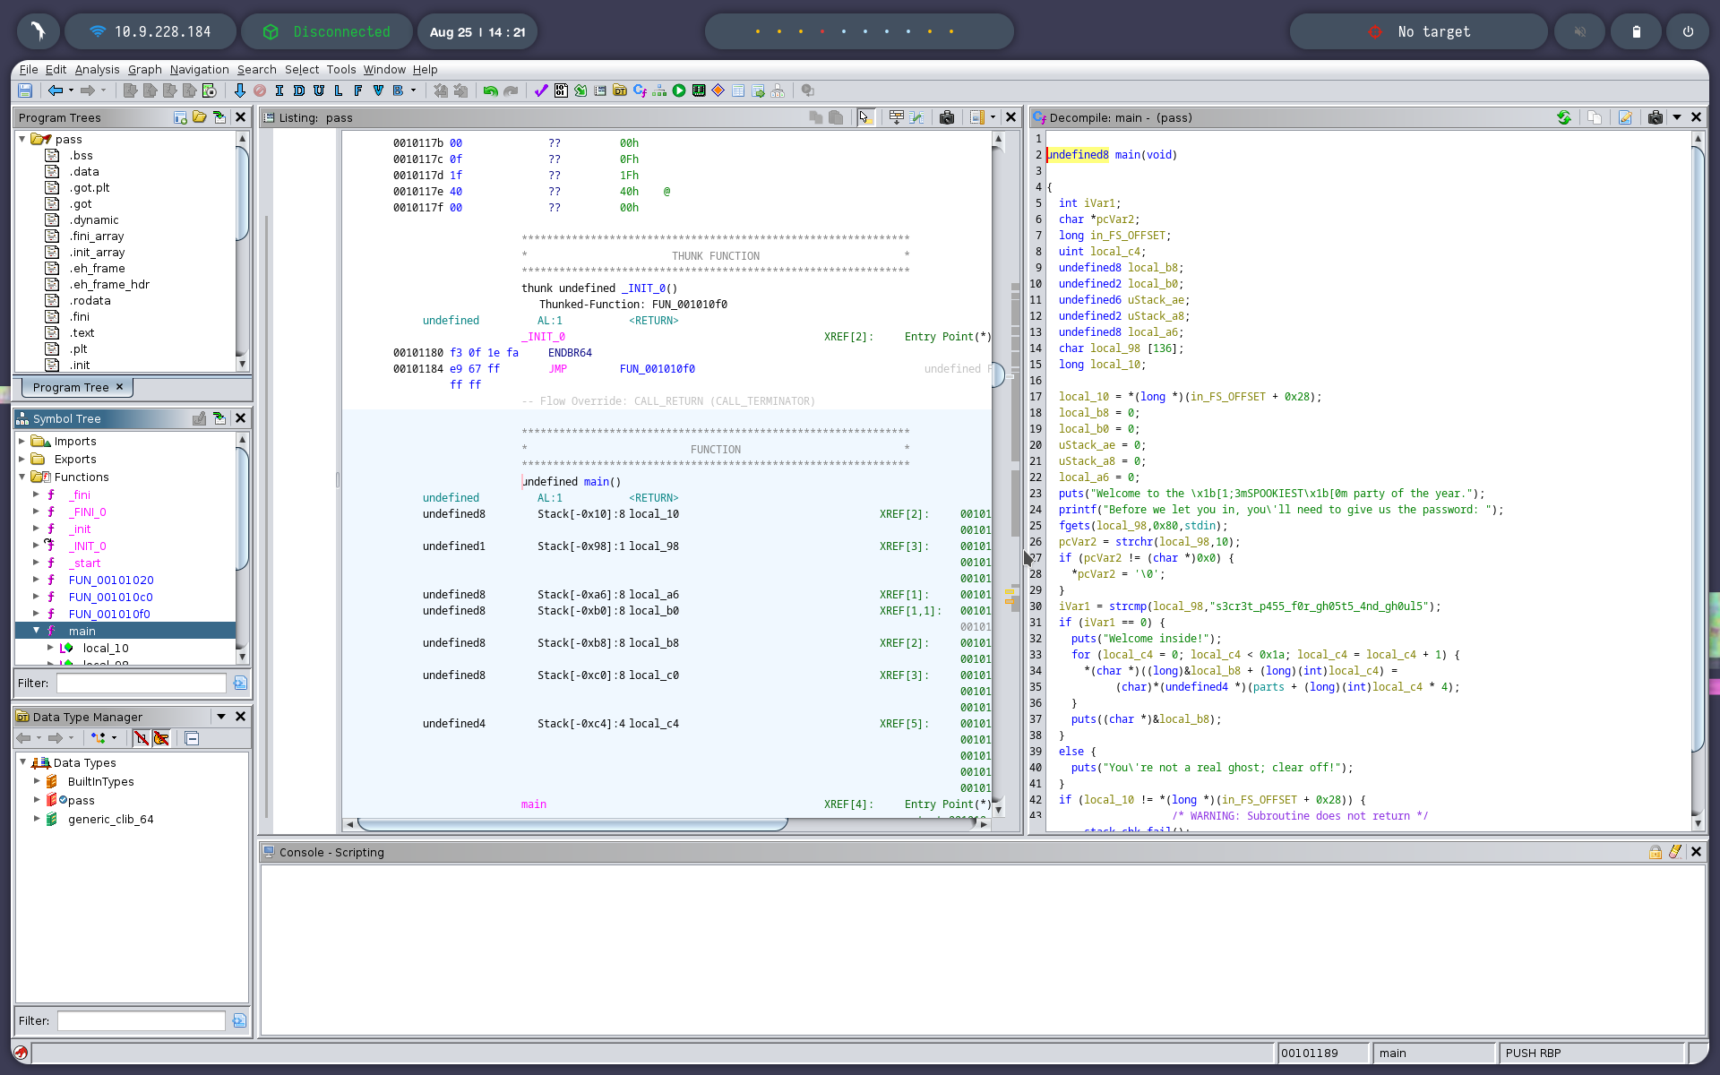Toggle Console scroll lock icon
This screenshot has height=1075, width=1720.
click(1655, 852)
